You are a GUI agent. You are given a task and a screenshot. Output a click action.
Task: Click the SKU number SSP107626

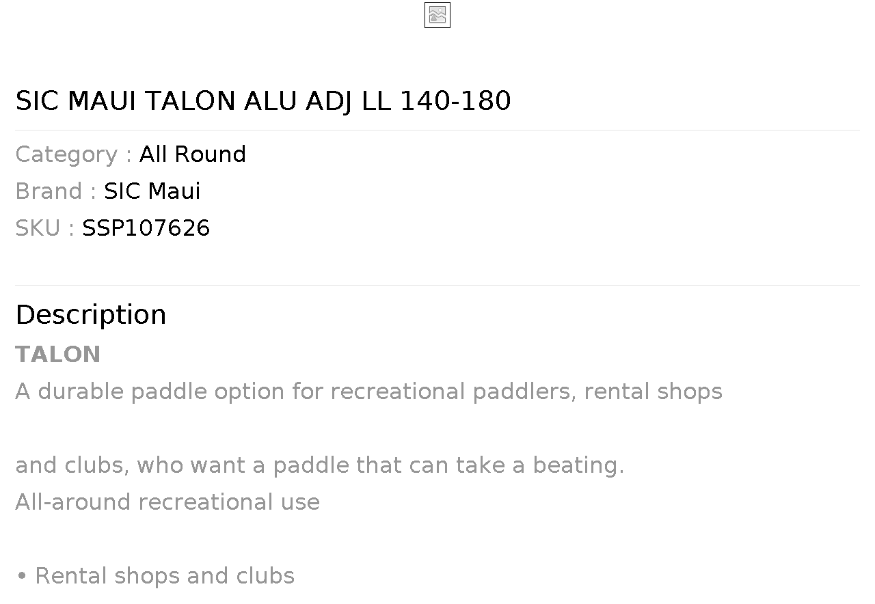(x=146, y=228)
